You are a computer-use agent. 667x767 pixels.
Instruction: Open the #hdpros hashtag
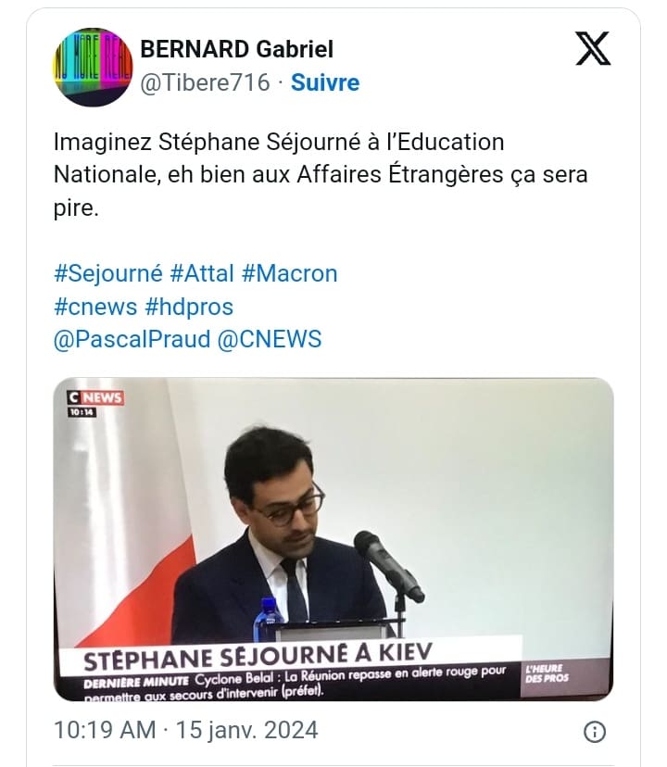pos(189,308)
